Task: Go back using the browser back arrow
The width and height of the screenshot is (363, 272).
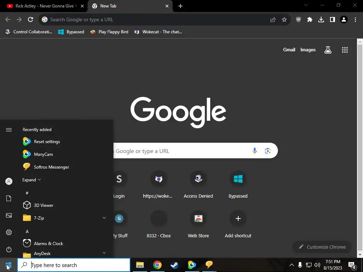Action: tap(8, 20)
